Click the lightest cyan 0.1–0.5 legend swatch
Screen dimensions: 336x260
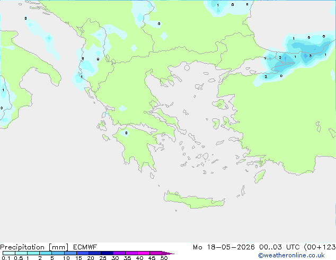click(x=9, y=253)
